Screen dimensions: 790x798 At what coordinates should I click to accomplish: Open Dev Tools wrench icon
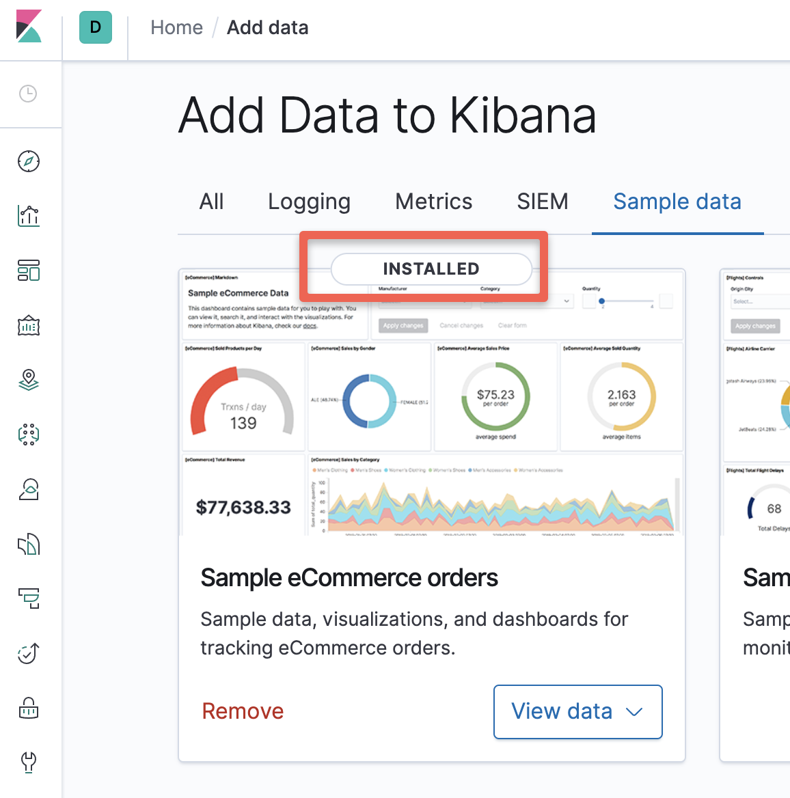29,762
